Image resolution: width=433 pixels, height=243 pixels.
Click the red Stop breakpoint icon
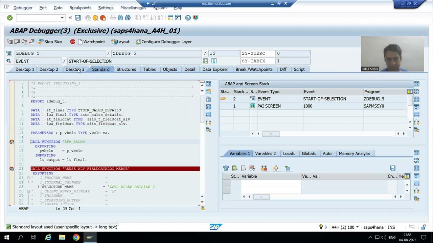point(73,42)
